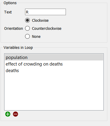The width and height of the screenshot is (110, 126).
Task: Click the 'Variables in Loop' group heading
Action: (18, 48)
